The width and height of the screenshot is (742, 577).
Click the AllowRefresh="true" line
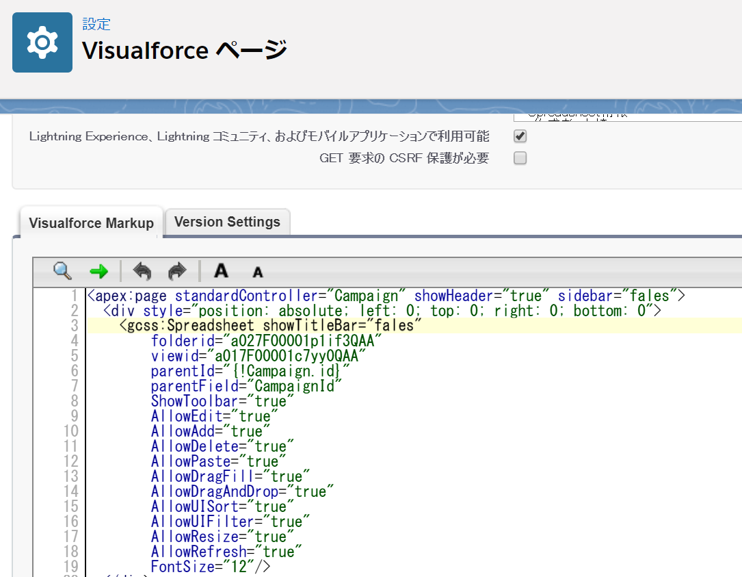click(226, 552)
